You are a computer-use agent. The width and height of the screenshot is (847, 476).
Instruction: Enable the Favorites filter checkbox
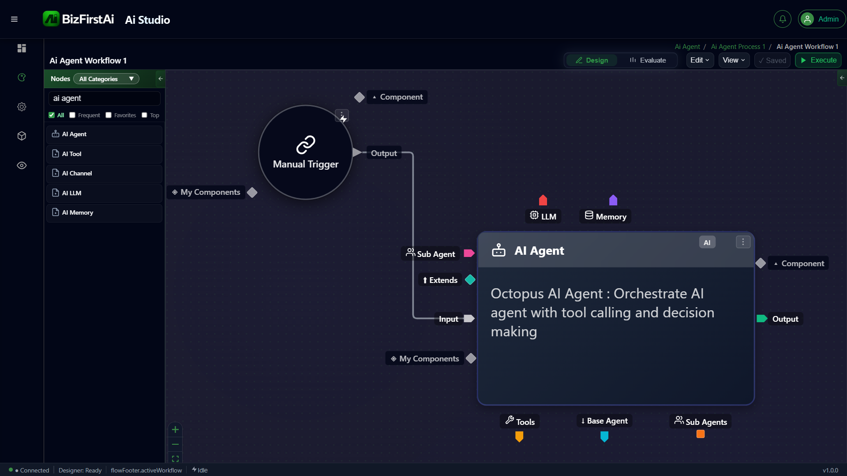point(109,115)
